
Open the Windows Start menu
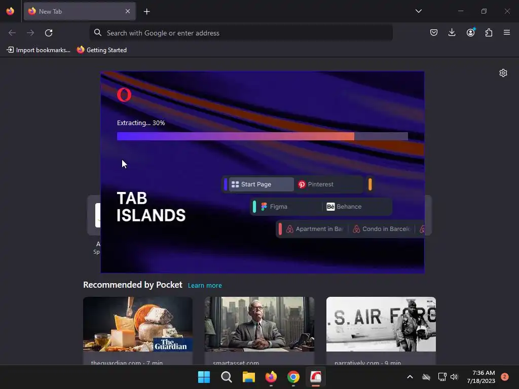204,377
